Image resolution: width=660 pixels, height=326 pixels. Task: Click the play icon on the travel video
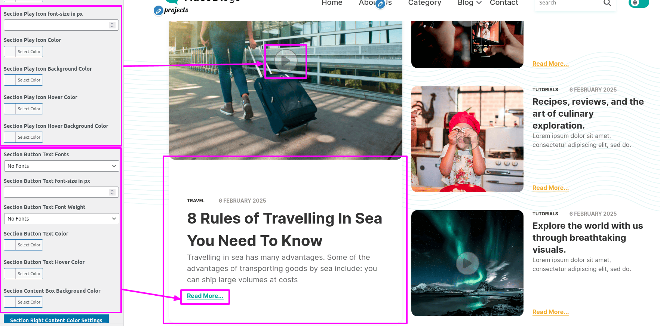286,61
